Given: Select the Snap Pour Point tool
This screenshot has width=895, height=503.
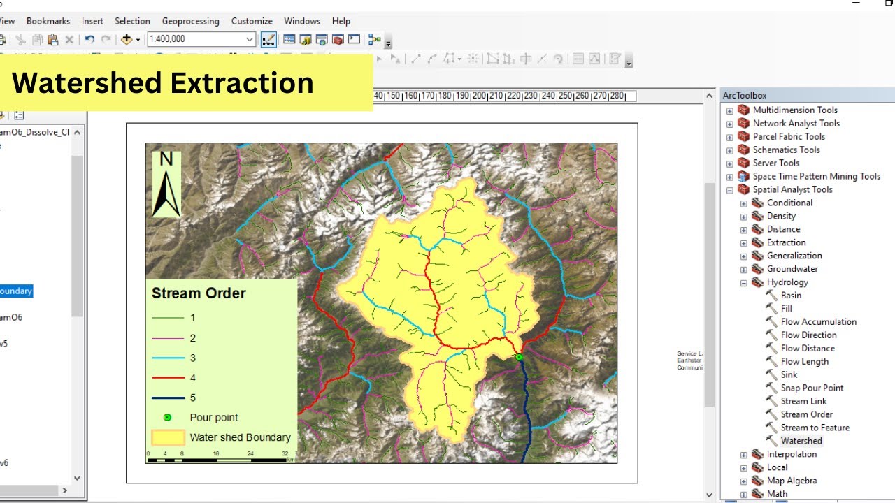Looking at the screenshot, I should 812,388.
